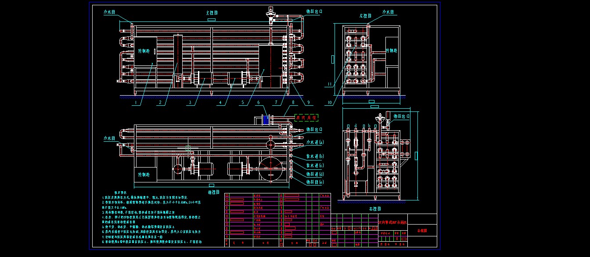Click part callout number 6

258,103
